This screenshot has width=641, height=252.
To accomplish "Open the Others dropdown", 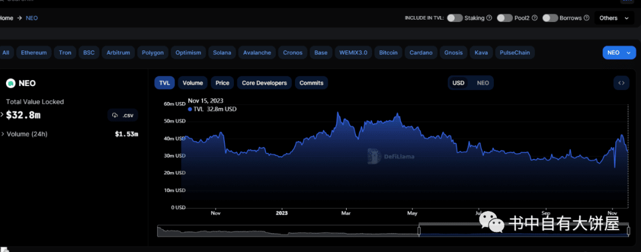I will pos(614,18).
